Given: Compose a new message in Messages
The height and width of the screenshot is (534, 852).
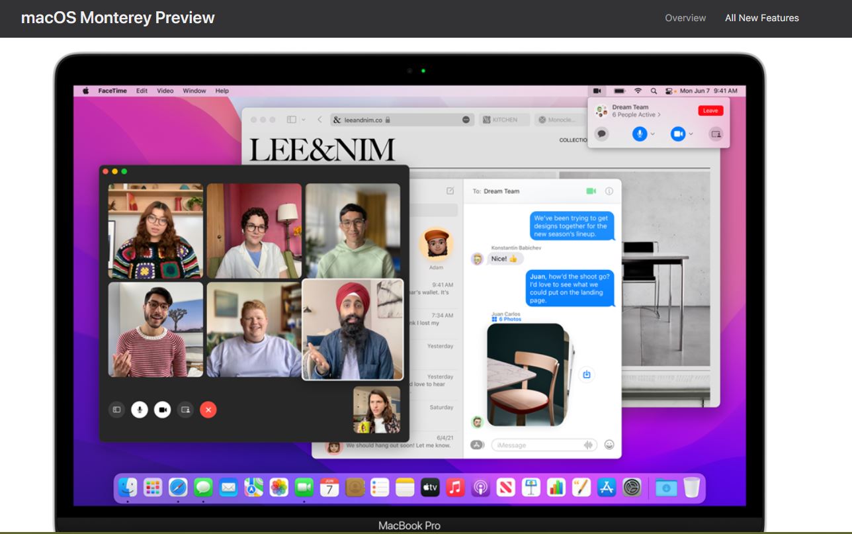Looking at the screenshot, I should [450, 191].
